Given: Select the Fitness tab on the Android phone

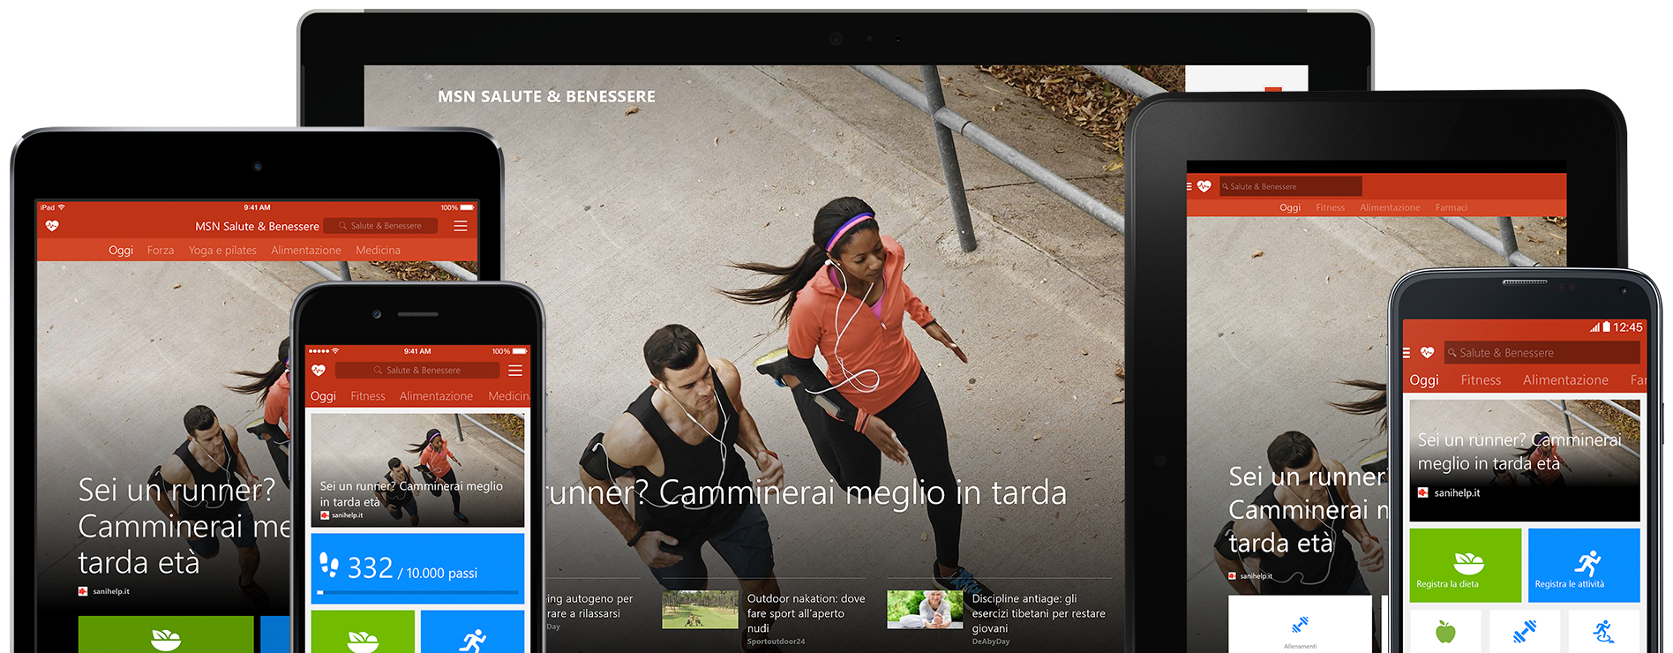Looking at the screenshot, I should coord(1481,380).
